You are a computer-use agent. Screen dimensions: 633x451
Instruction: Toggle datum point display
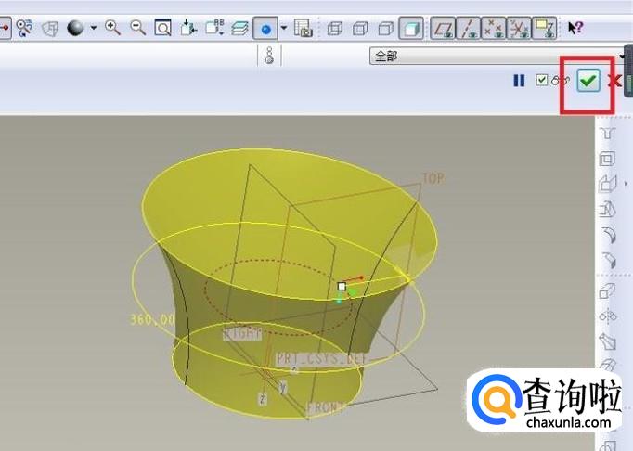(496, 28)
